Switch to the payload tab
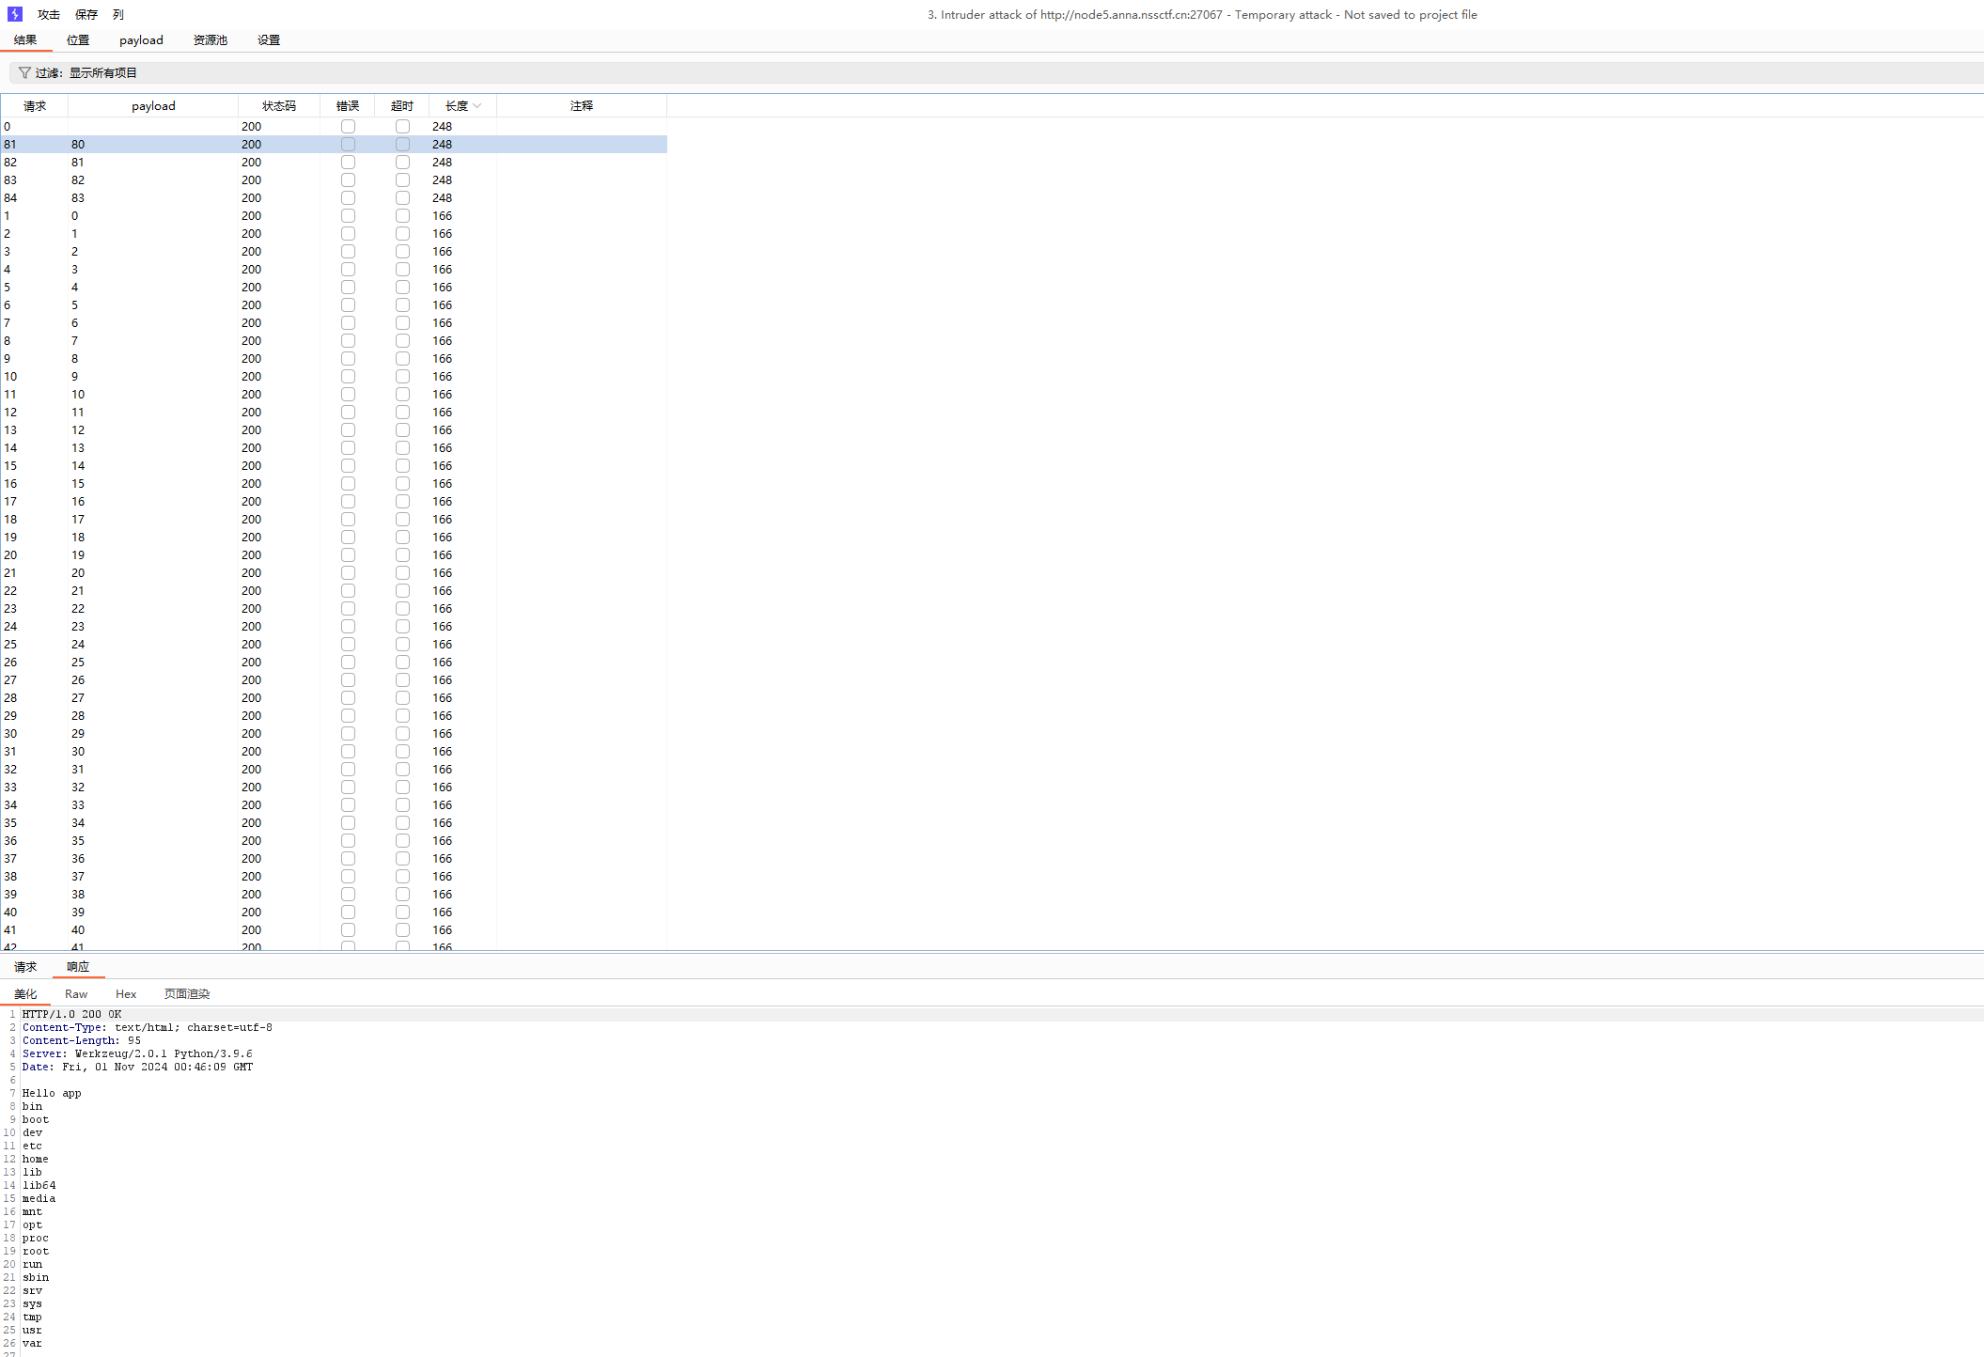The width and height of the screenshot is (1984, 1357). click(x=141, y=40)
